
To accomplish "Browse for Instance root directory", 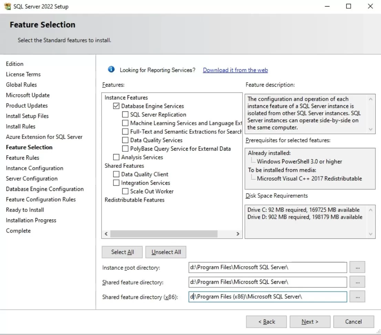I will click(x=358, y=267).
